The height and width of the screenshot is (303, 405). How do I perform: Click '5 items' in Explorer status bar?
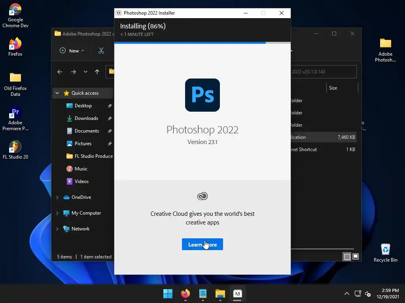coord(64,257)
